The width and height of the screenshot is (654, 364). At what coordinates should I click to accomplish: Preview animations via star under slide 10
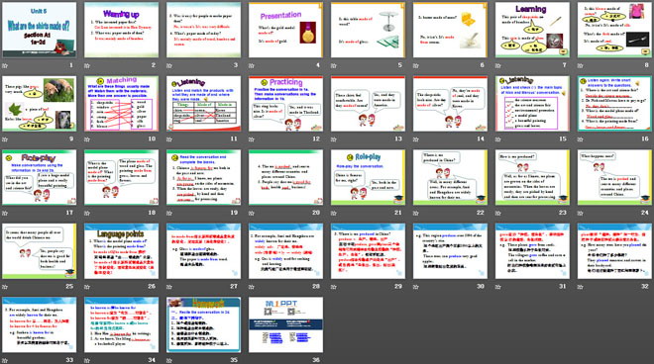(87, 139)
